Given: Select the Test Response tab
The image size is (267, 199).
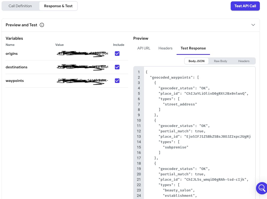Looking at the screenshot, I should [x=193, y=48].
